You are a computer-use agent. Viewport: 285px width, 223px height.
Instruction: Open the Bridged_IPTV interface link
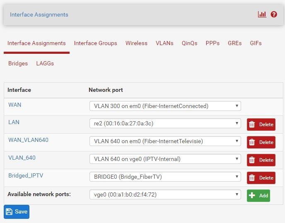[x=26, y=175]
